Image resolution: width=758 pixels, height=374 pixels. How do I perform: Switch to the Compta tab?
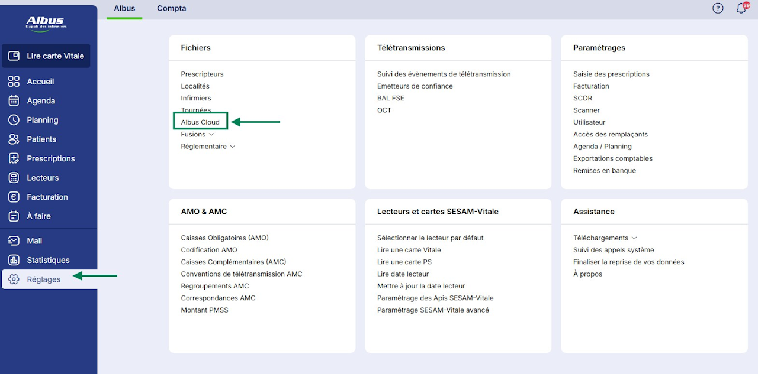[172, 9]
